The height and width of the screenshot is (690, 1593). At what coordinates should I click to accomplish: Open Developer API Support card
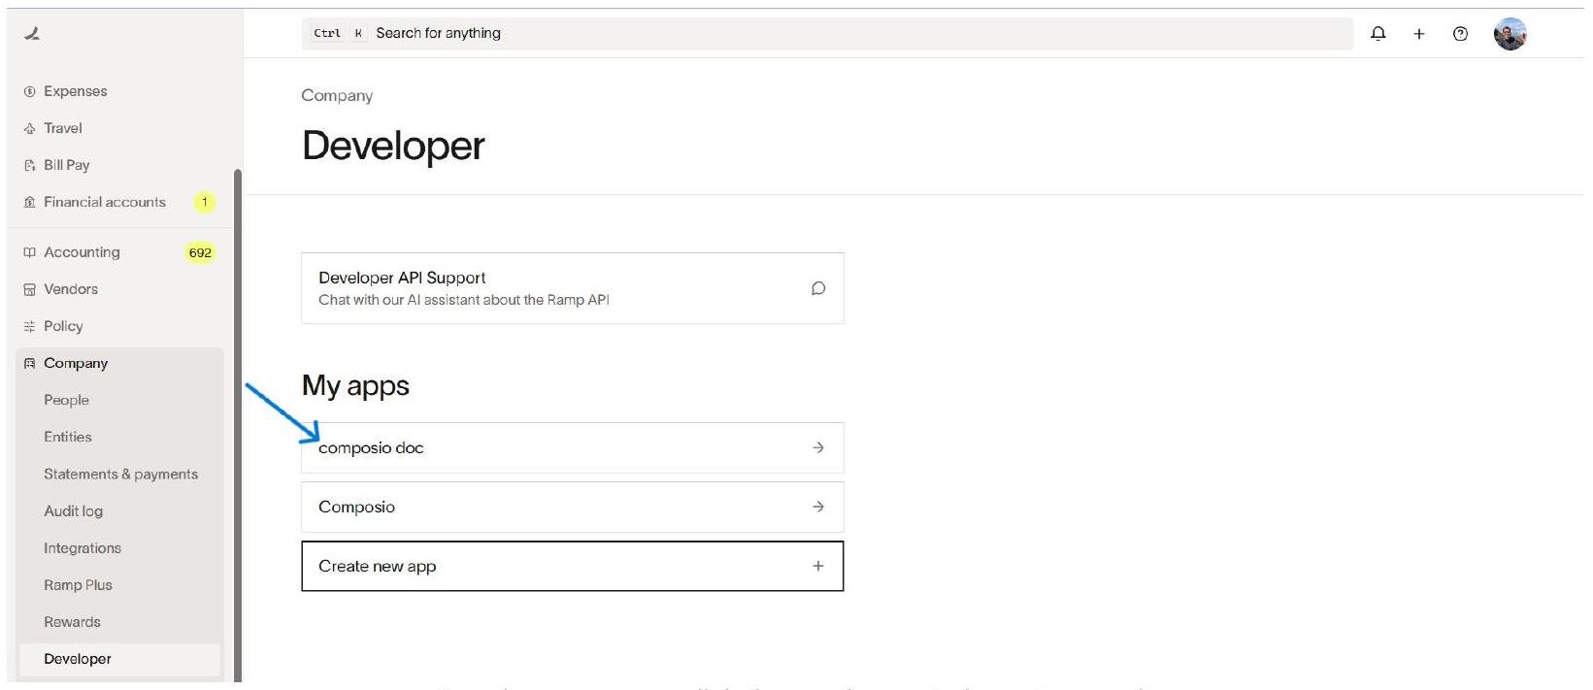[572, 288]
